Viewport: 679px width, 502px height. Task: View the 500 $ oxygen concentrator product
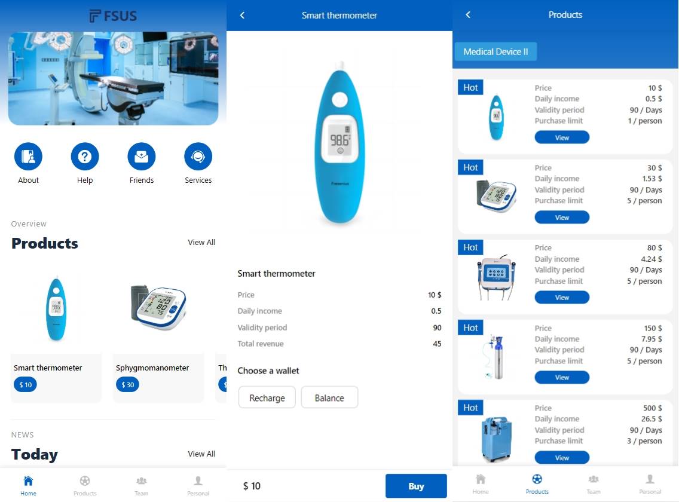[562, 458]
